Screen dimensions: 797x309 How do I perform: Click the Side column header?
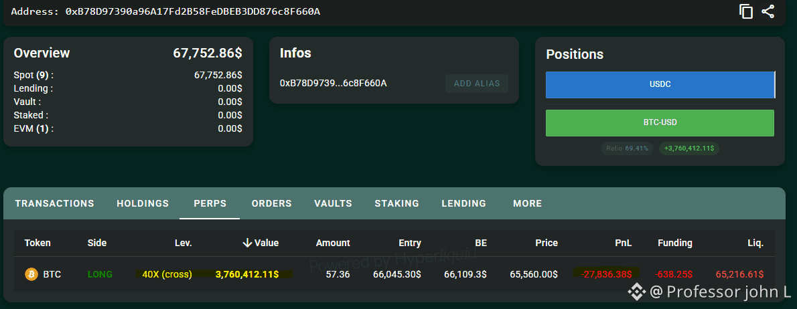coord(97,243)
